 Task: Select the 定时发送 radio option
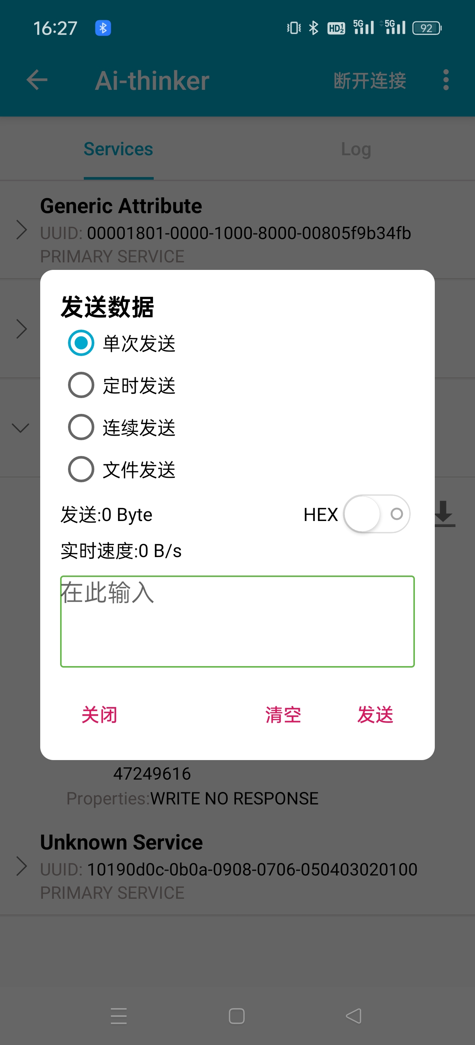click(x=122, y=385)
